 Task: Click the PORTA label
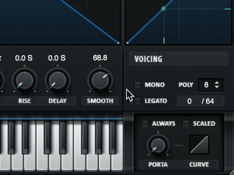[158, 164]
